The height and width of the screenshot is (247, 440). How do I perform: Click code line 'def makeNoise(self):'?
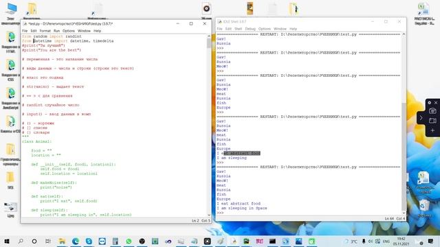tap(54, 183)
